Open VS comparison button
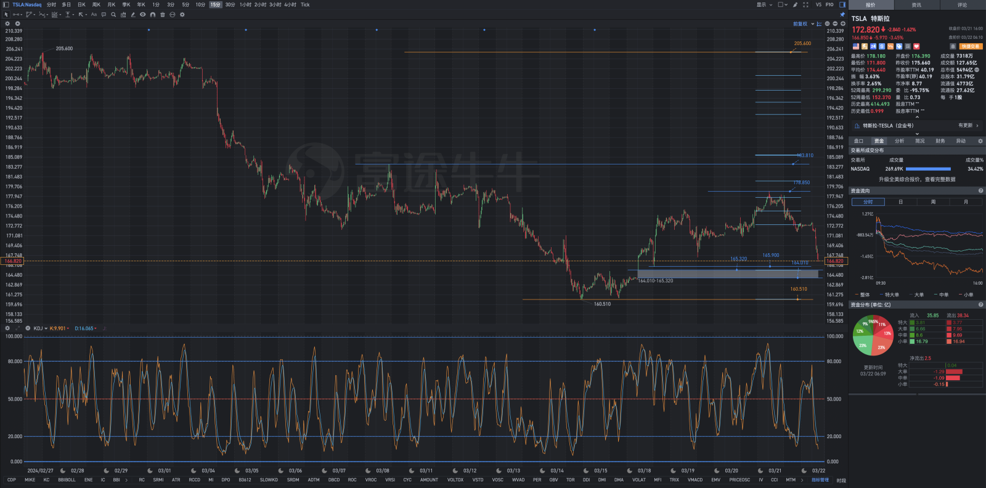Viewport: 986px width, 488px height. (818, 4)
